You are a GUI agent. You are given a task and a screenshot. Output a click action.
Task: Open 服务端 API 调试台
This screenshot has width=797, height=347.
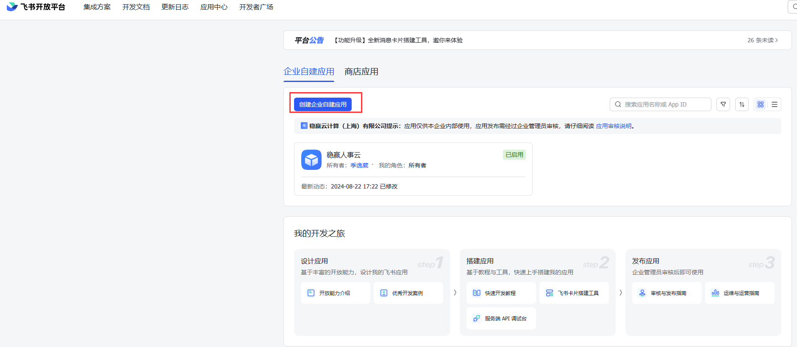[x=501, y=318]
